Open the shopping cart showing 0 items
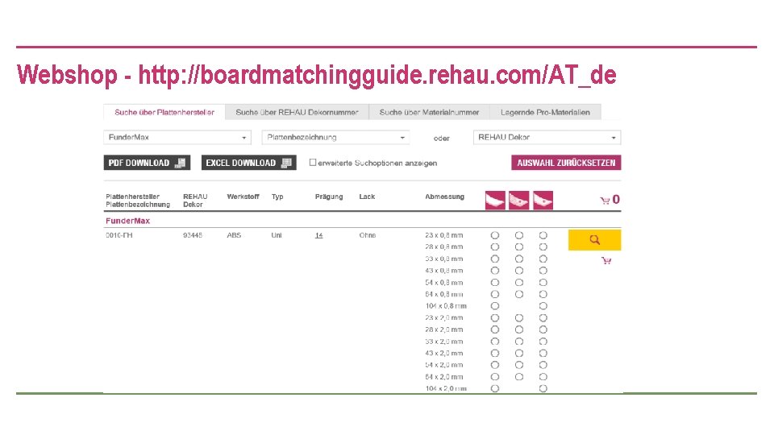774x435 pixels. (x=610, y=200)
